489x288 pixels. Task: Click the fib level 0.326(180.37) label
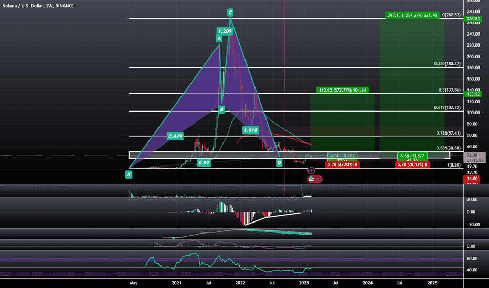point(447,63)
